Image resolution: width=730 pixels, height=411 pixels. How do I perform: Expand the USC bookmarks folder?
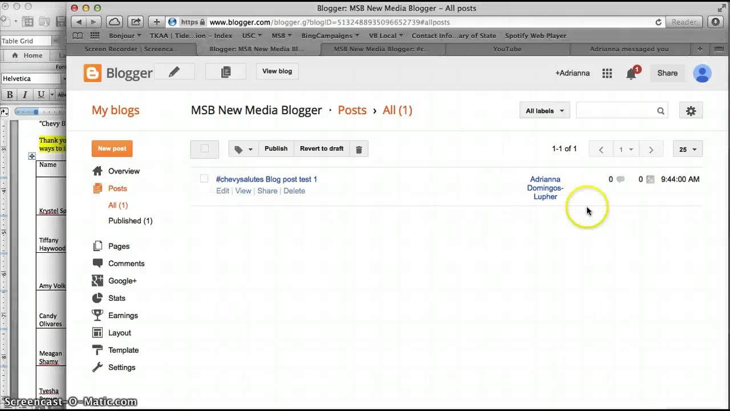click(x=252, y=35)
